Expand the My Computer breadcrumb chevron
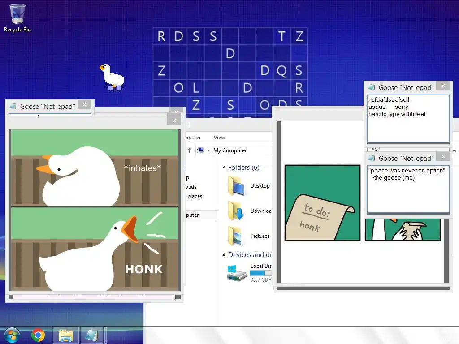Screen dimensions: 459x344 [208, 150]
